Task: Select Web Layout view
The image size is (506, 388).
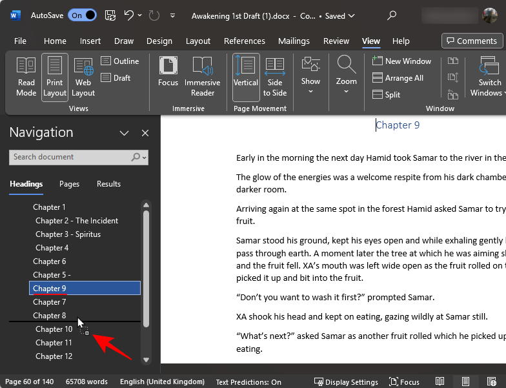Action: point(83,77)
